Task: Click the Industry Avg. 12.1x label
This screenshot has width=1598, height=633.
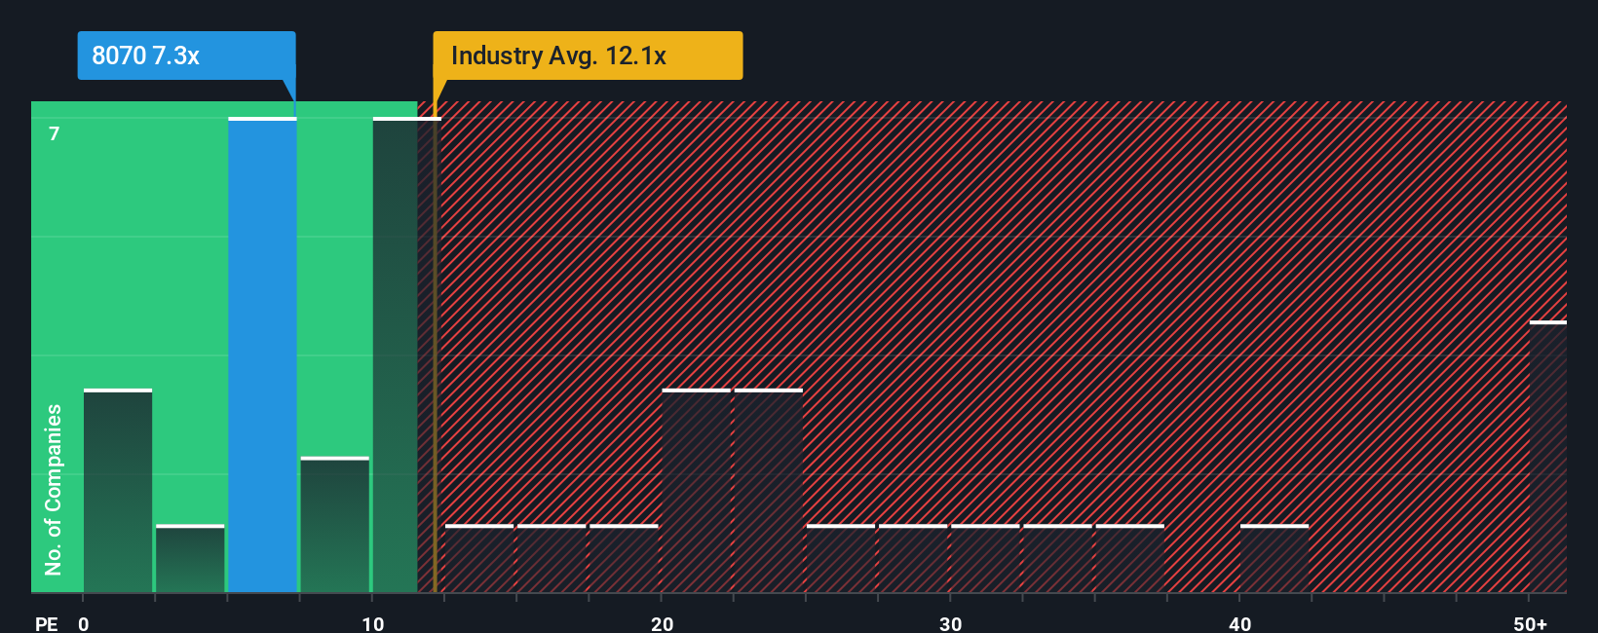Action: click(x=588, y=56)
